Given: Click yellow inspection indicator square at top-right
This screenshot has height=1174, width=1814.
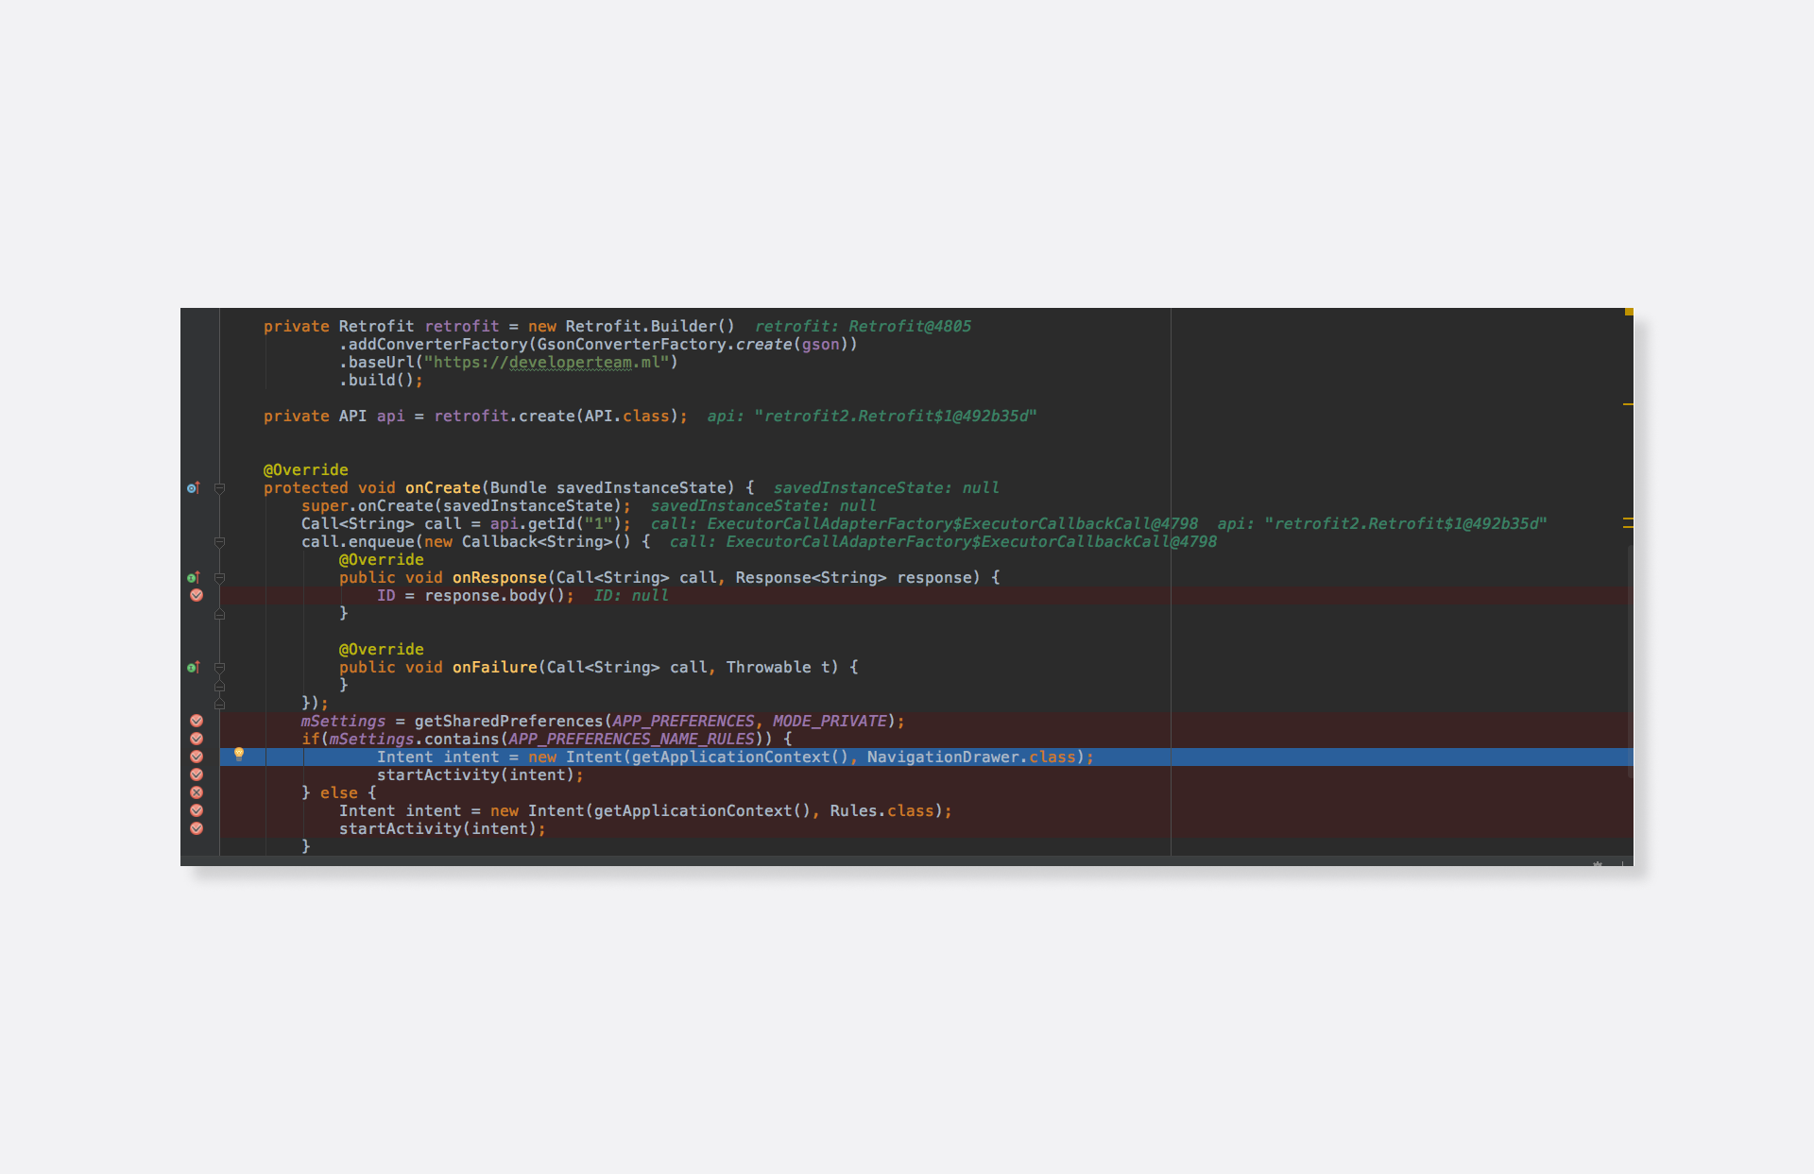Looking at the screenshot, I should coord(1629,312).
